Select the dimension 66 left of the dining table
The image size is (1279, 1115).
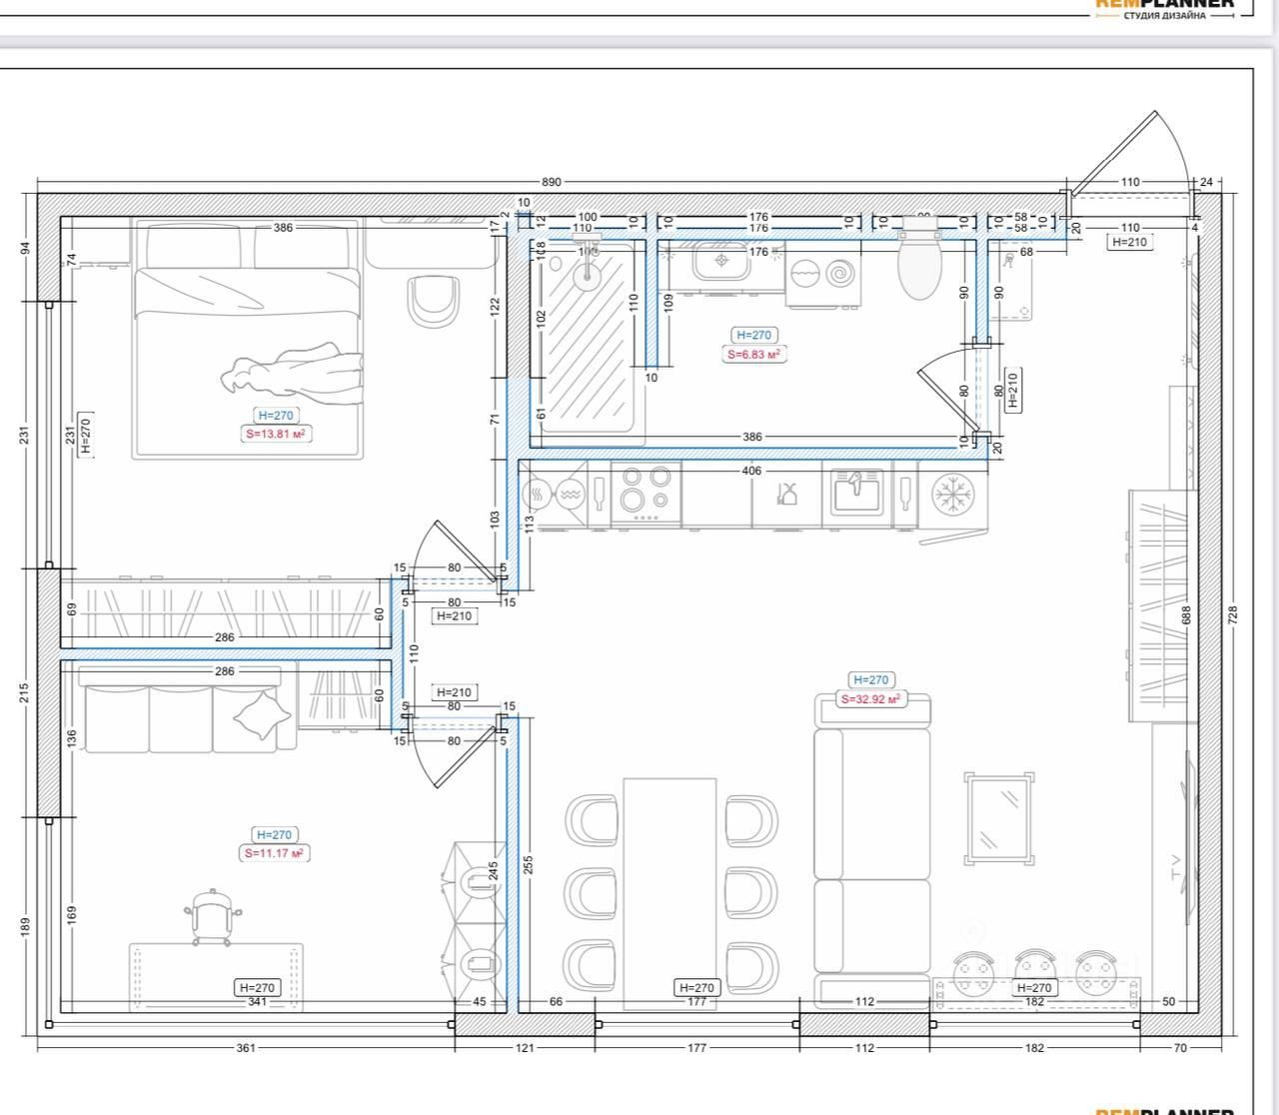tap(556, 1001)
